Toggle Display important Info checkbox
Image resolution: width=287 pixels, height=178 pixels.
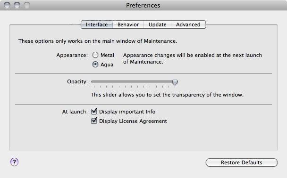(x=94, y=111)
